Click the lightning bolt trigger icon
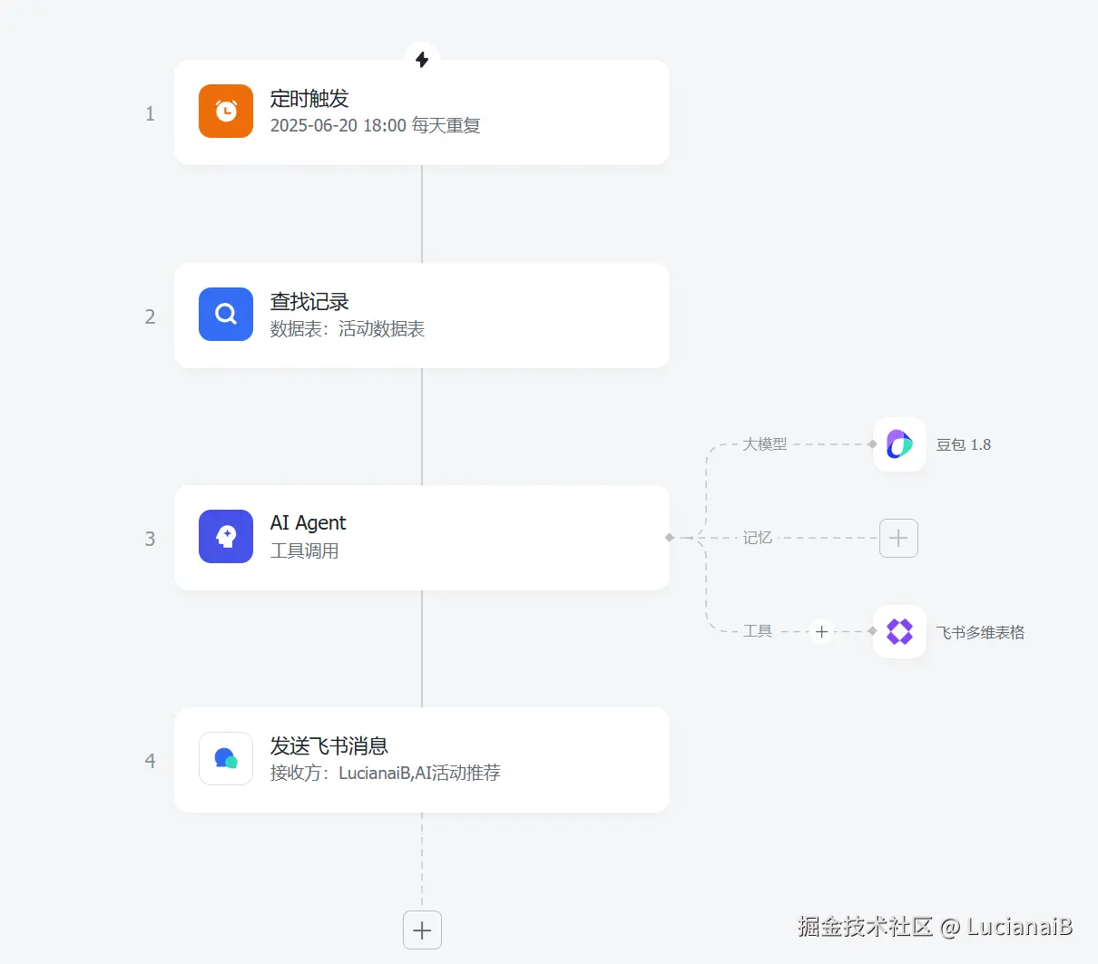Image resolution: width=1098 pixels, height=964 pixels. 422,60
